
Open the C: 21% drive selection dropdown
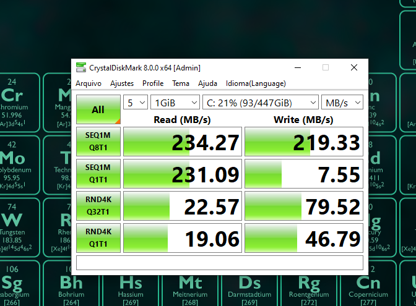pyautogui.click(x=261, y=102)
